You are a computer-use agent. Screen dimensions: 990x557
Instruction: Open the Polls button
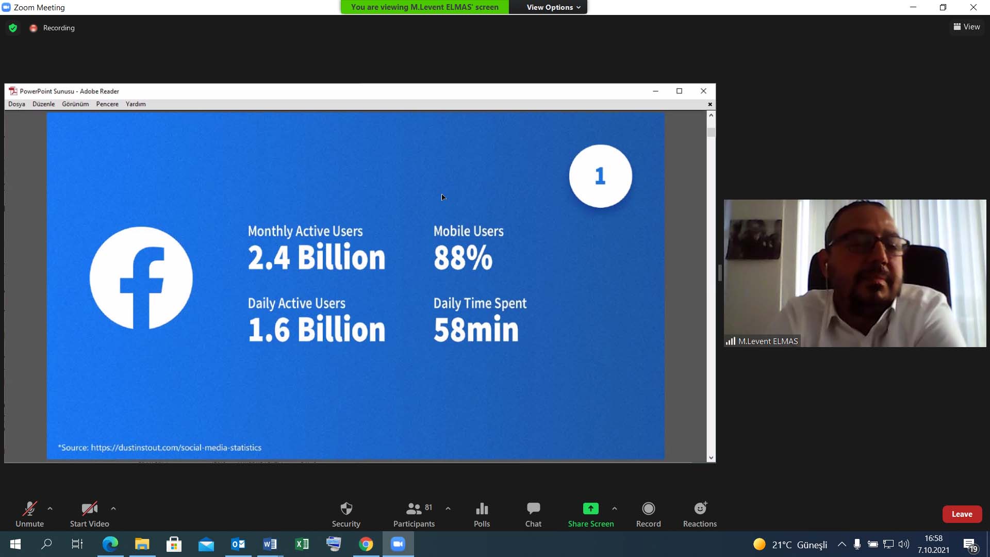(482, 514)
